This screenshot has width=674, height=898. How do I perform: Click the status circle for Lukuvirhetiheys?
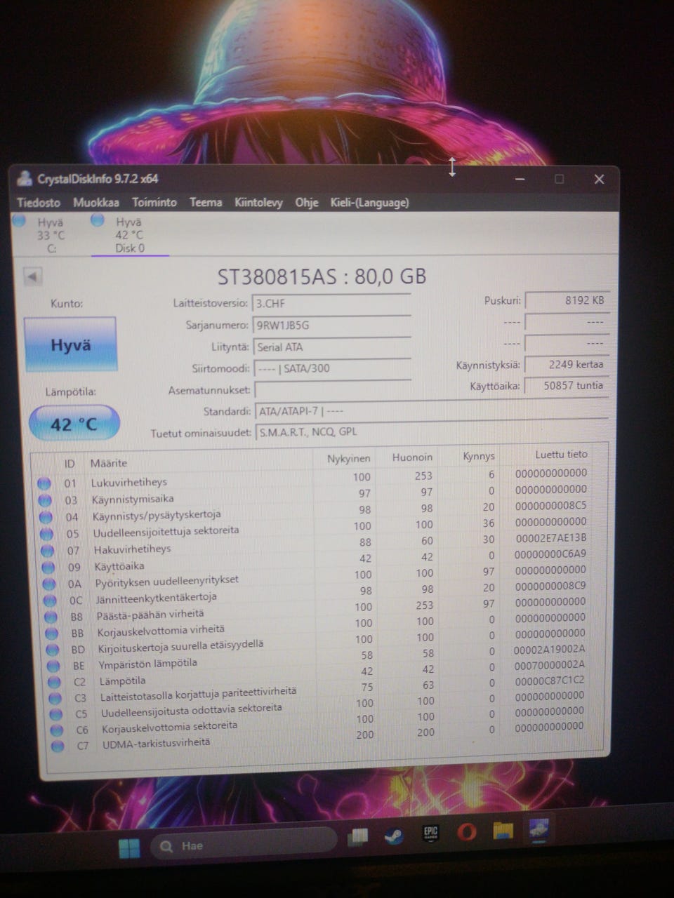[44, 483]
